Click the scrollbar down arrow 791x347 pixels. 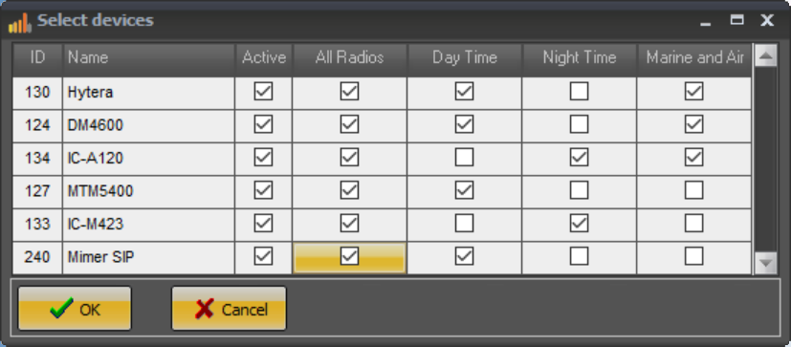tap(766, 263)
